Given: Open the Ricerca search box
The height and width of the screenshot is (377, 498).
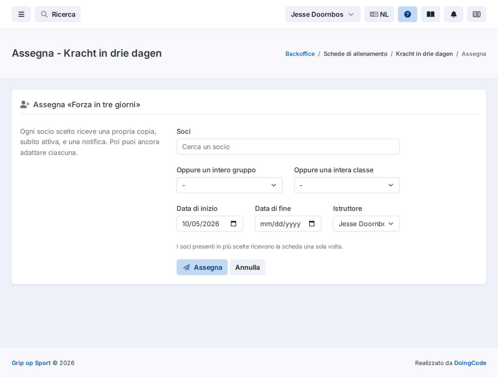Looking at the screenshot, I should tap(58, 14).
